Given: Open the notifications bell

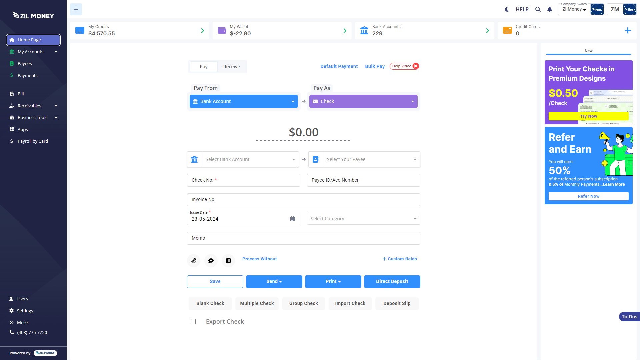Looking at the screenshot, I should [x=550, y=9].
